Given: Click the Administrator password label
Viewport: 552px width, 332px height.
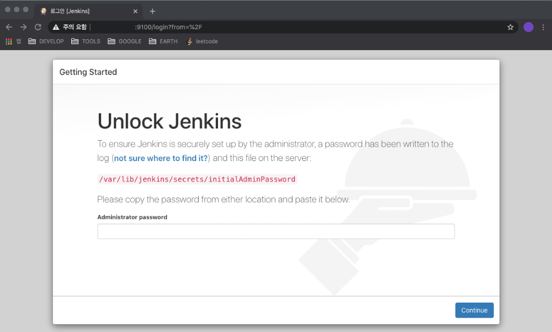Looking at the screenshot, I should pyautogui.click(x=132, y=217).
